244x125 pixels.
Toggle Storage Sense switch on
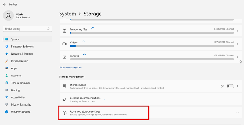pyautogui.click(x=230, y=86)
